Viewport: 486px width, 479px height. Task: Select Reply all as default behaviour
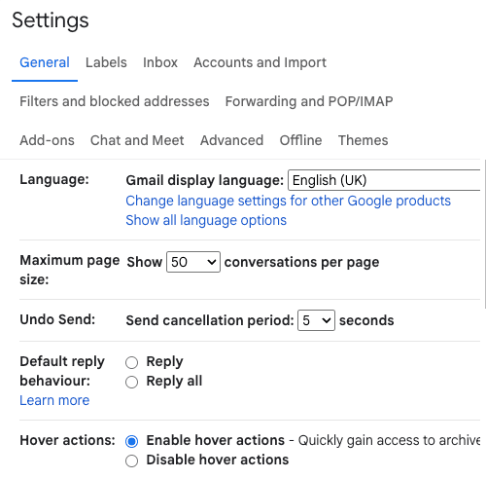(x=131, y=382)
